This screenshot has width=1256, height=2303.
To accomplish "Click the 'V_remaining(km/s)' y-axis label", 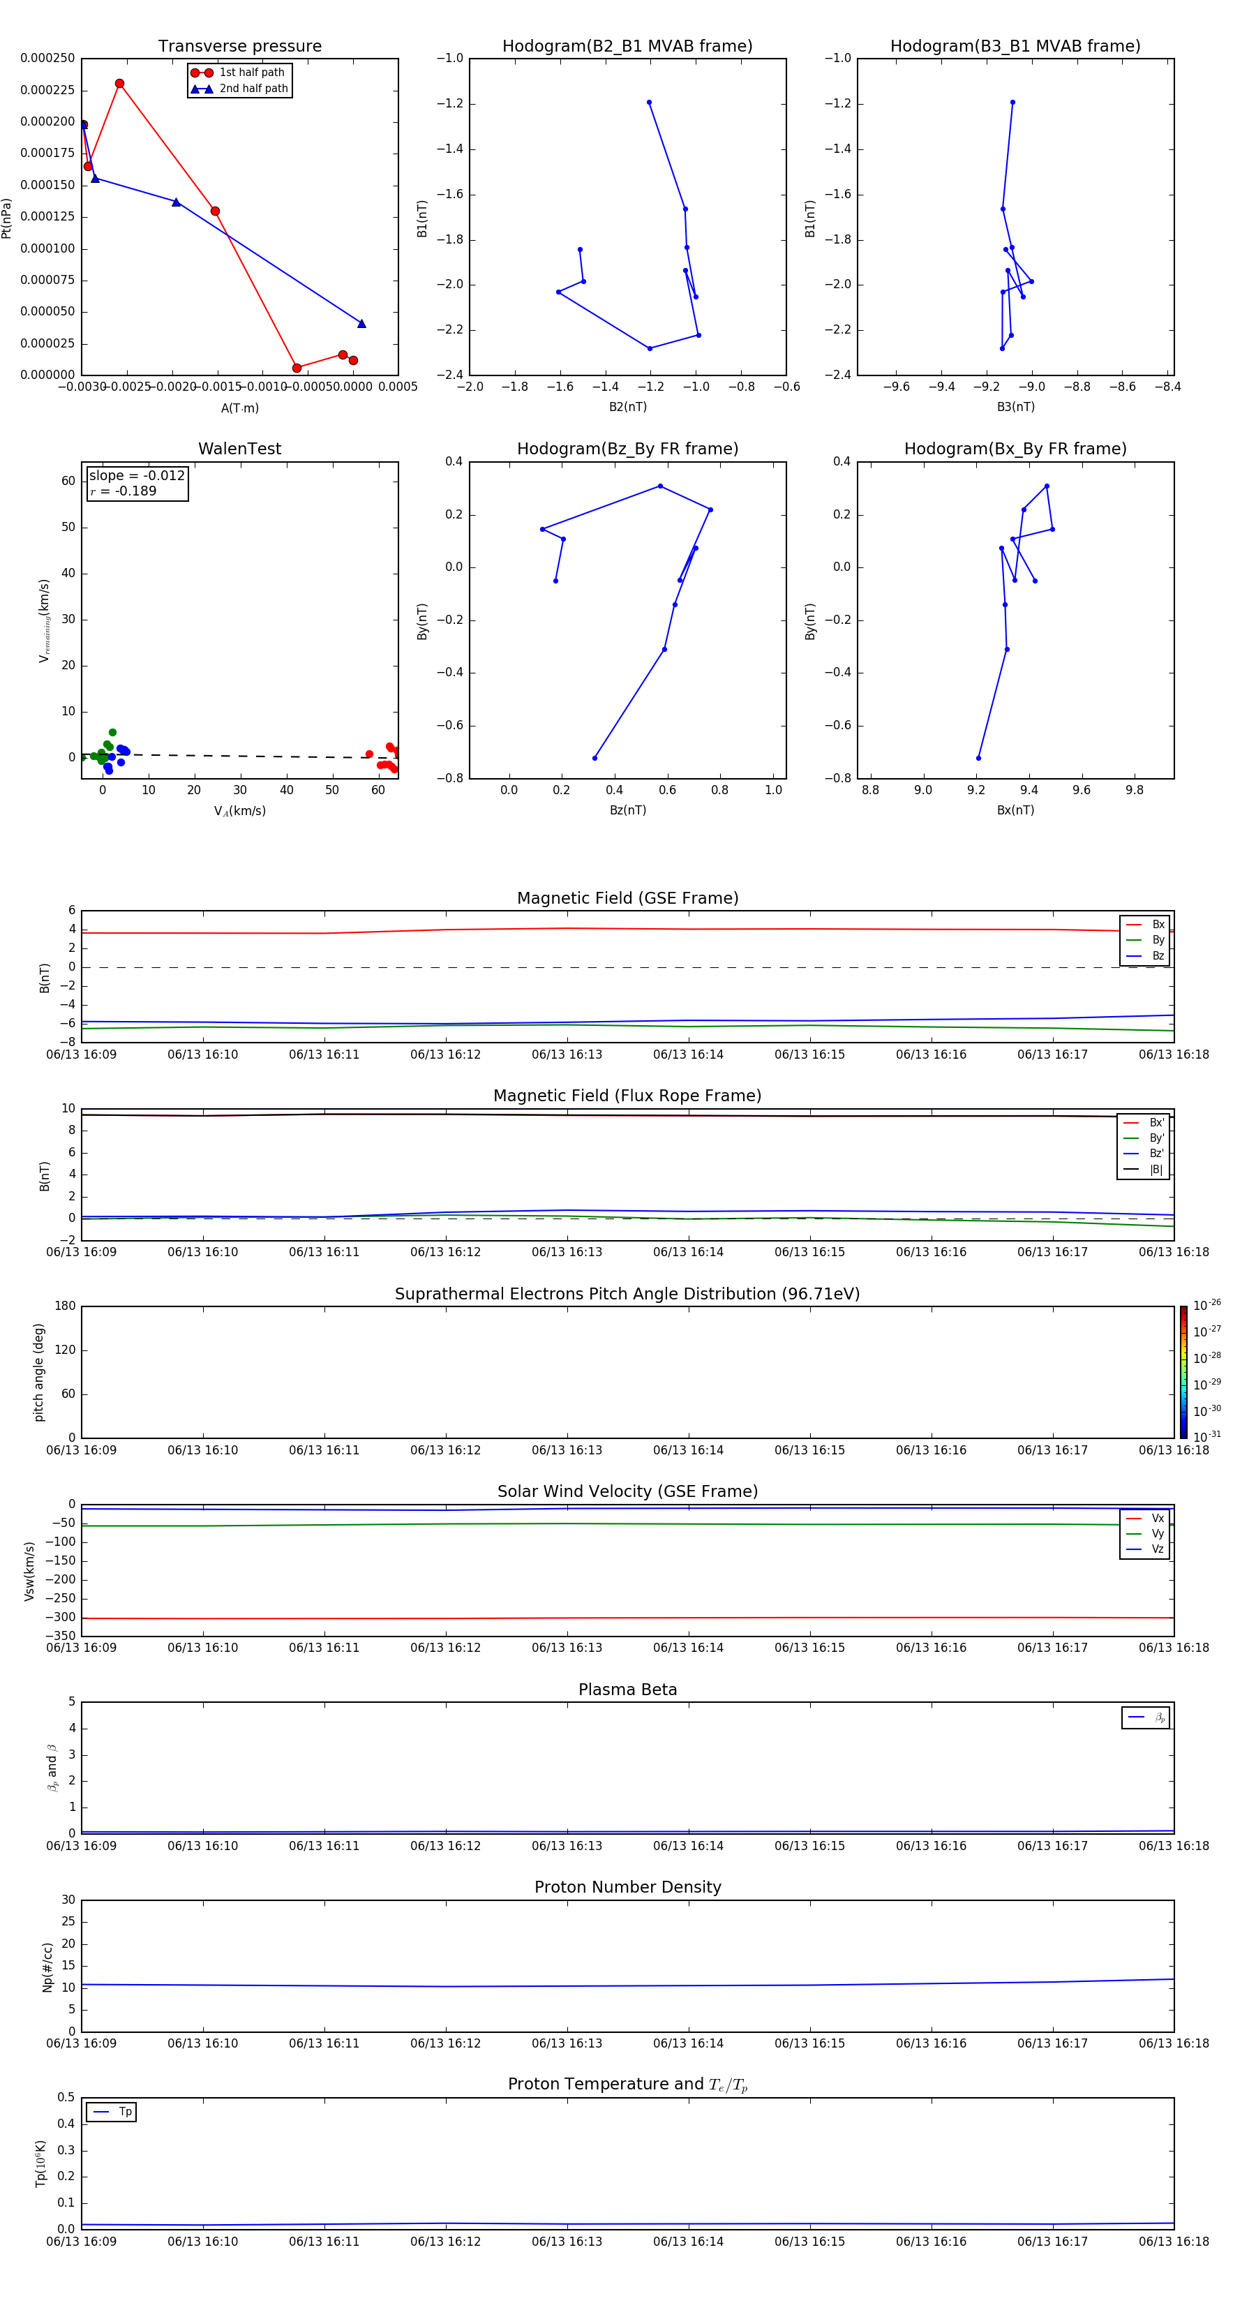I will (x=44, y=620).
